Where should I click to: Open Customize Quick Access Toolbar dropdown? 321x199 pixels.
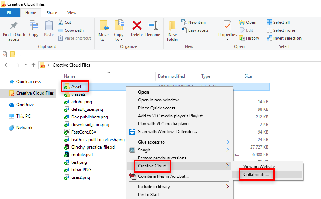[21, 55]
